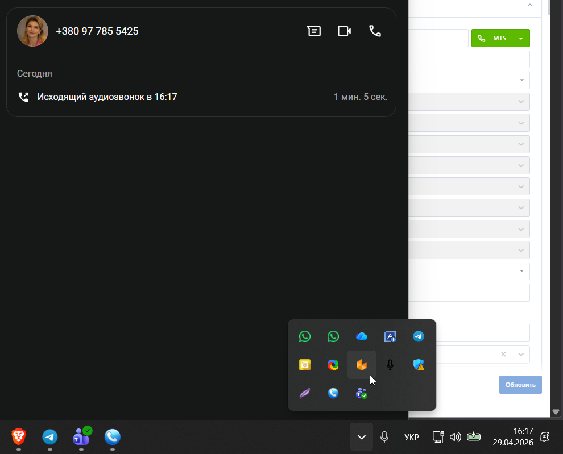This screenshot has width=563, height=454.
Task: Select the phone number +380 97 785 5425
Action: (x=97, y=31)
